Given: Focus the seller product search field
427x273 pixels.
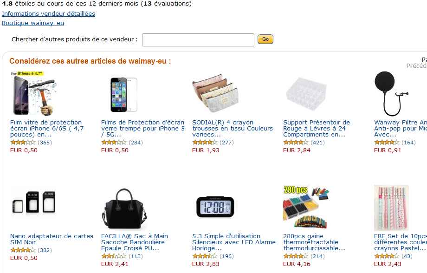Looking at the screenshot, I should pyautogui.click(x=198, y=40).
